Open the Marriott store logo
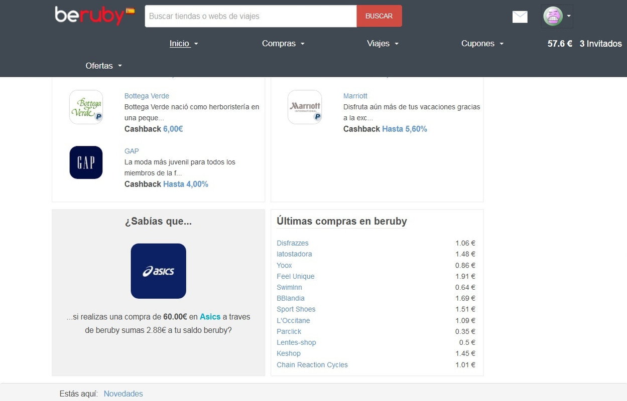627x401 pixels. click(305, 107)
